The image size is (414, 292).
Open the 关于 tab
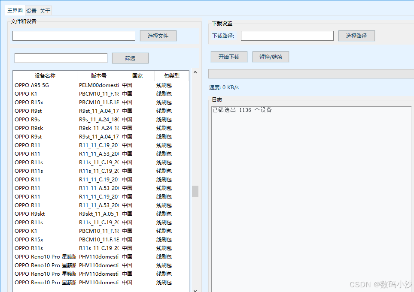(x=45, y=11)
